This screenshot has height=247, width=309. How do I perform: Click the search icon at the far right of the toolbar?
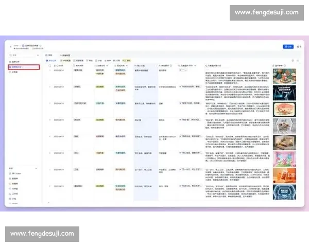[298, 61]
